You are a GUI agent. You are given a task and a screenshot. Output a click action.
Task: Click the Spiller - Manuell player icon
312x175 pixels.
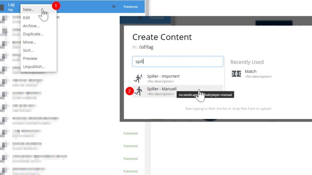pos(138,91)
